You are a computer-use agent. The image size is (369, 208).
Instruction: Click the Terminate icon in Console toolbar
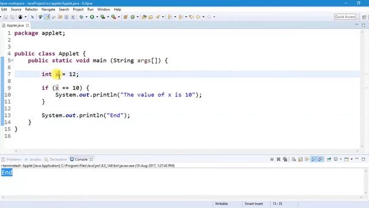[272, 159]
